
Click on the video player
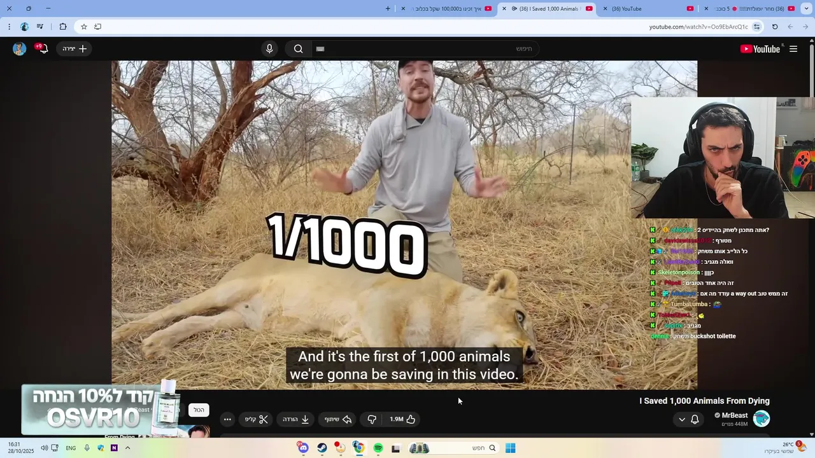[x=404, y=225]
